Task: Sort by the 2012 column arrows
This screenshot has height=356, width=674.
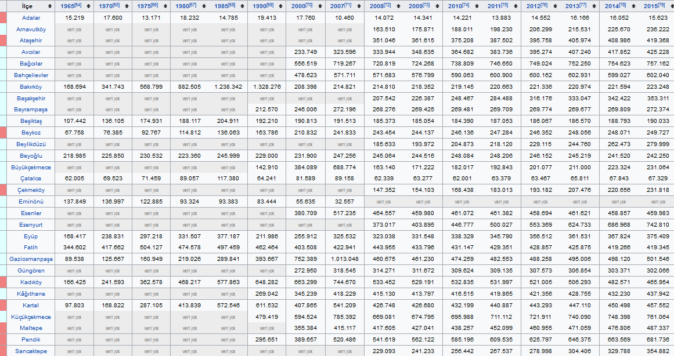Action: (x=553, y=6)
